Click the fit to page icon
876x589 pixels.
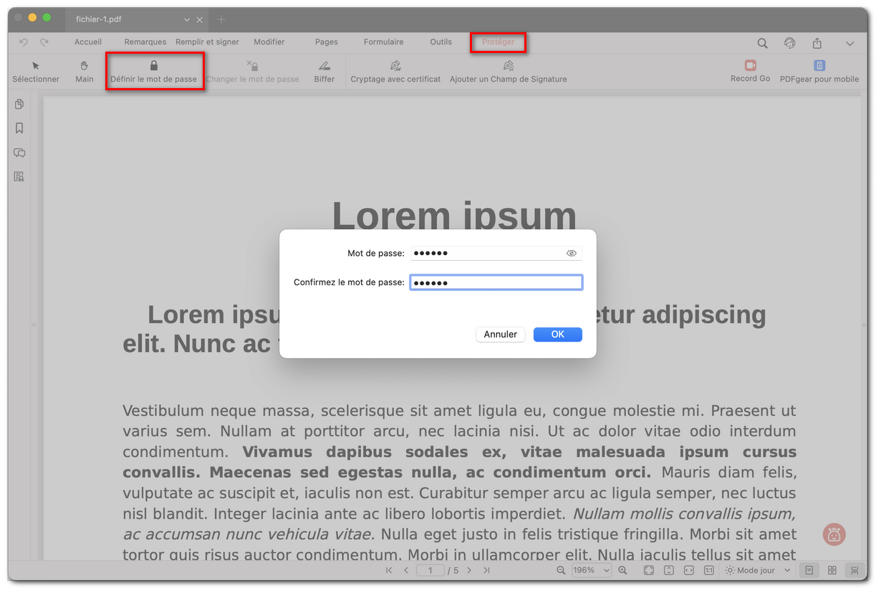[649, 570]
